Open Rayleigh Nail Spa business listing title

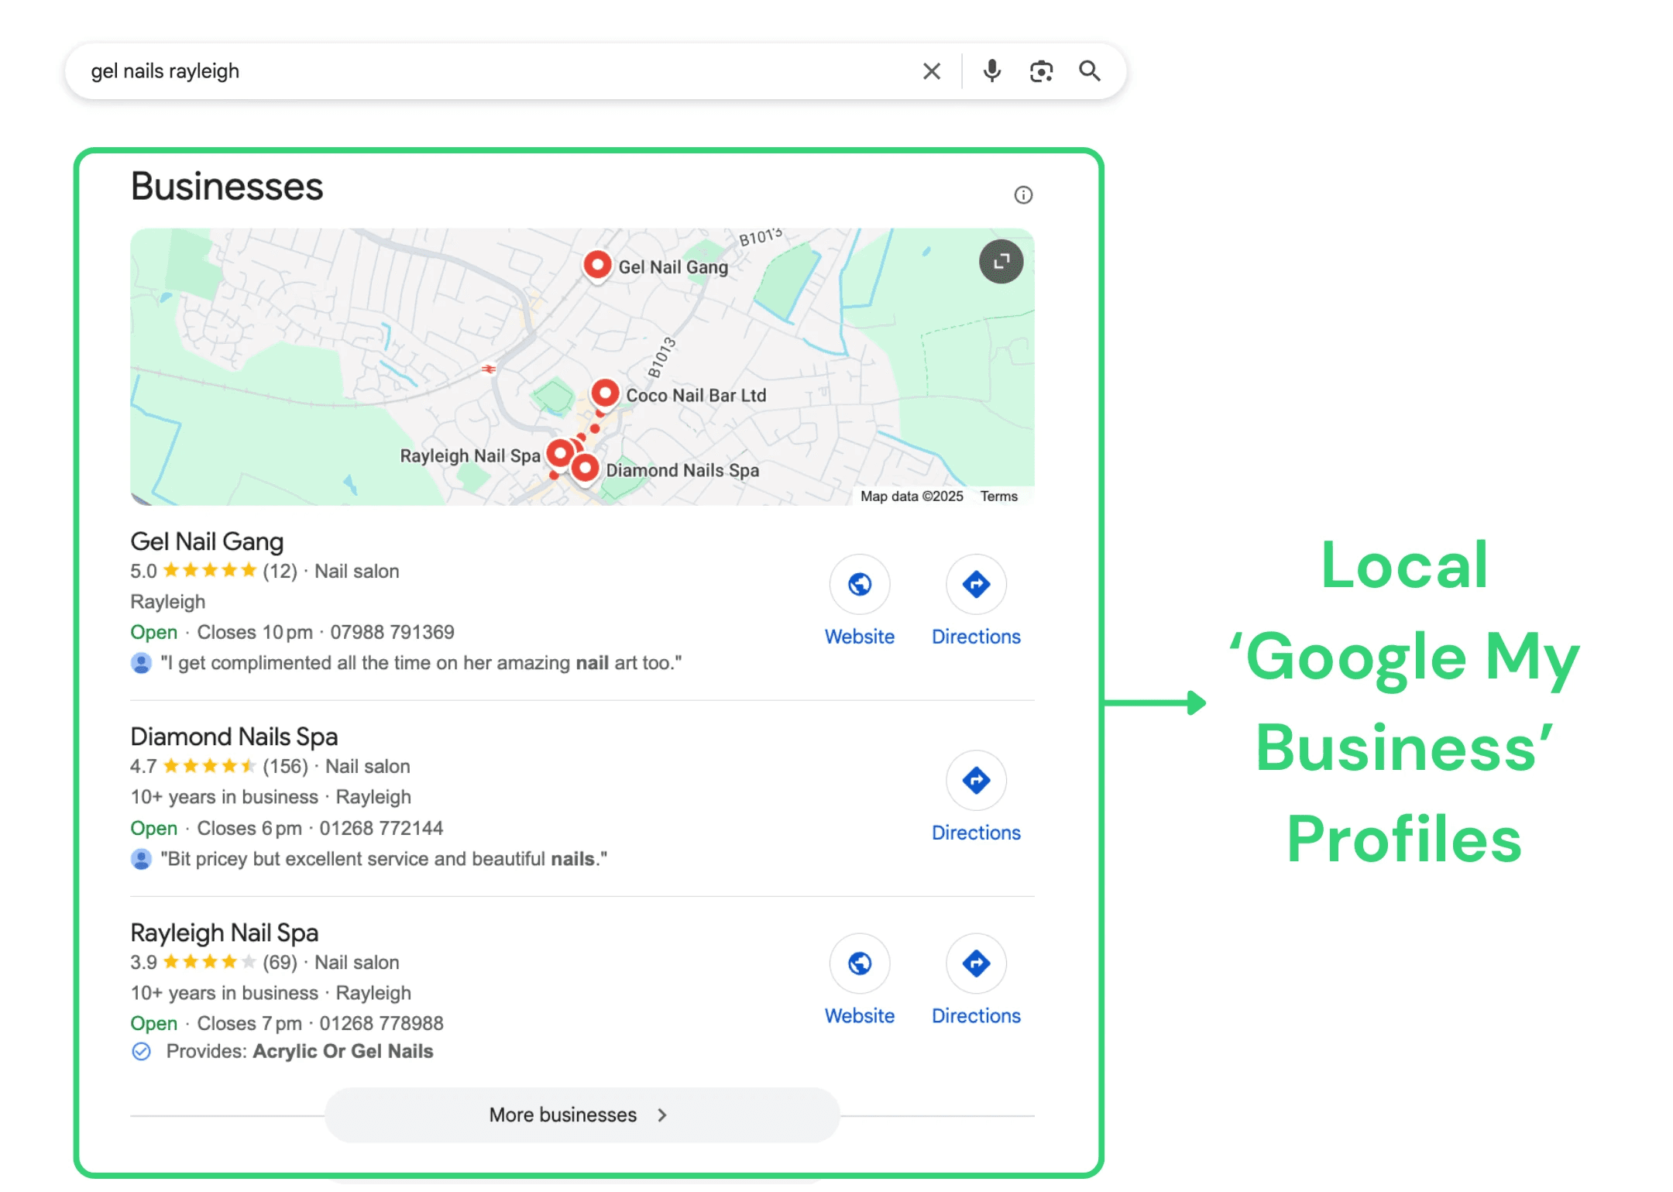225,933
